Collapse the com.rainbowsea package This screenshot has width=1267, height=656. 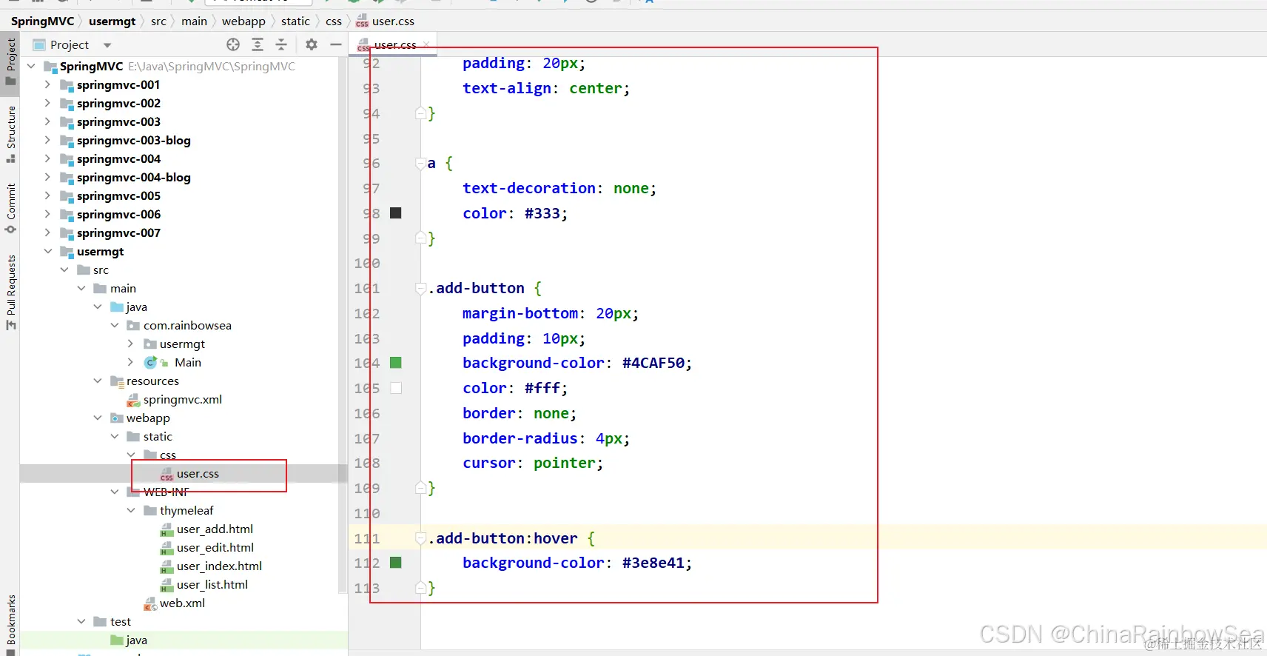point(115,325)
